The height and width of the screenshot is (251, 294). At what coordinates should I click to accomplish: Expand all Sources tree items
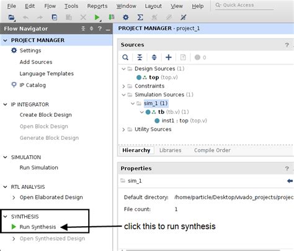154,57
